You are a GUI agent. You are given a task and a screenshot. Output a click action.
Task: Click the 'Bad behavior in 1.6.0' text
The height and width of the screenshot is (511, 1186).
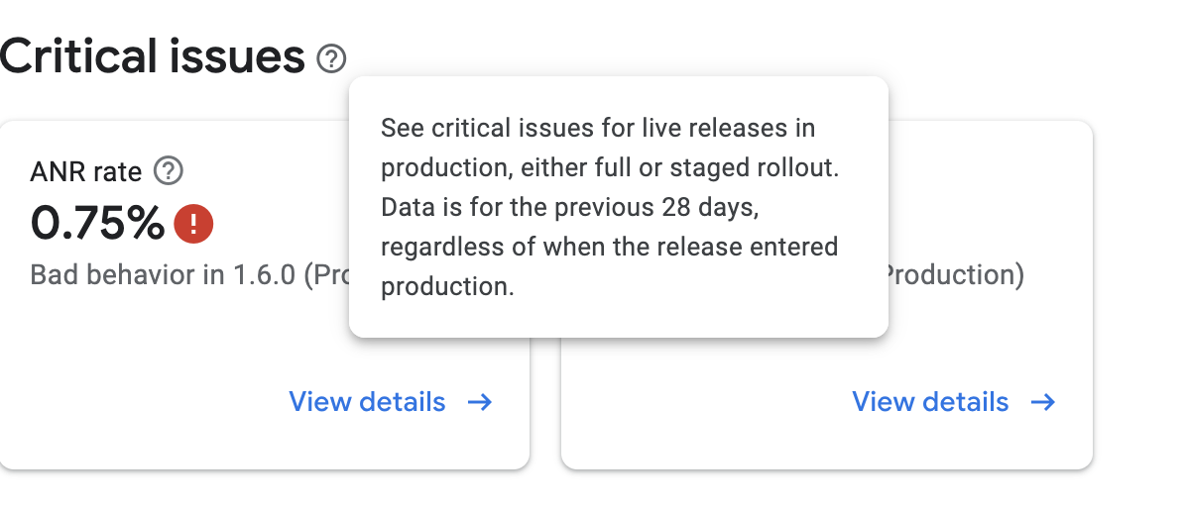coord(163,274)
